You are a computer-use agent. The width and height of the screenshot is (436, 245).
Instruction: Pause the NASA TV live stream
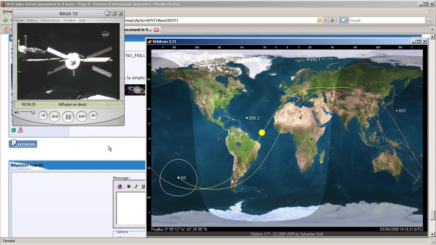click(x=68, y=117)
